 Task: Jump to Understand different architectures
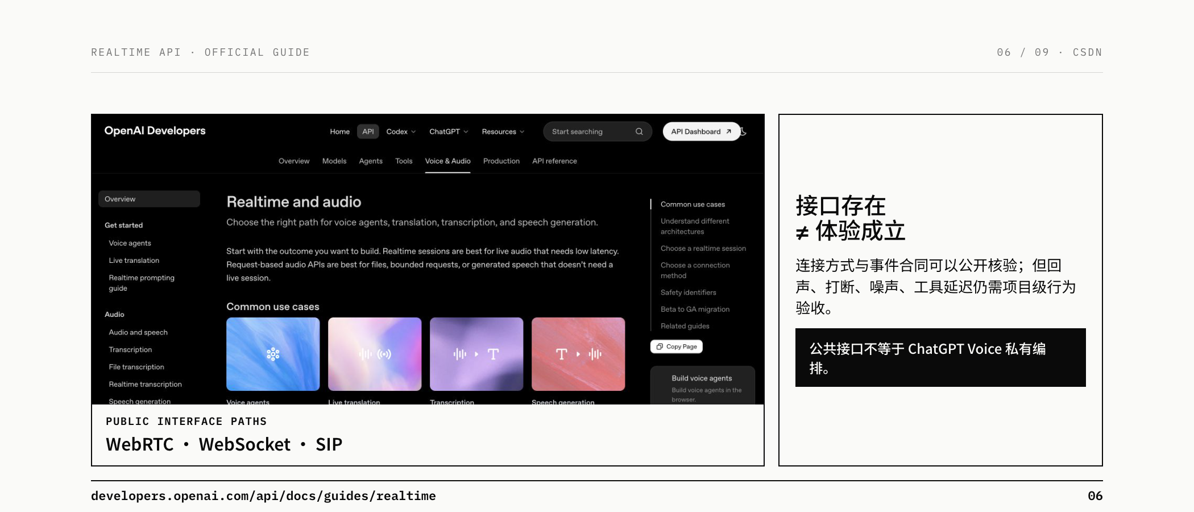(695, 226)
